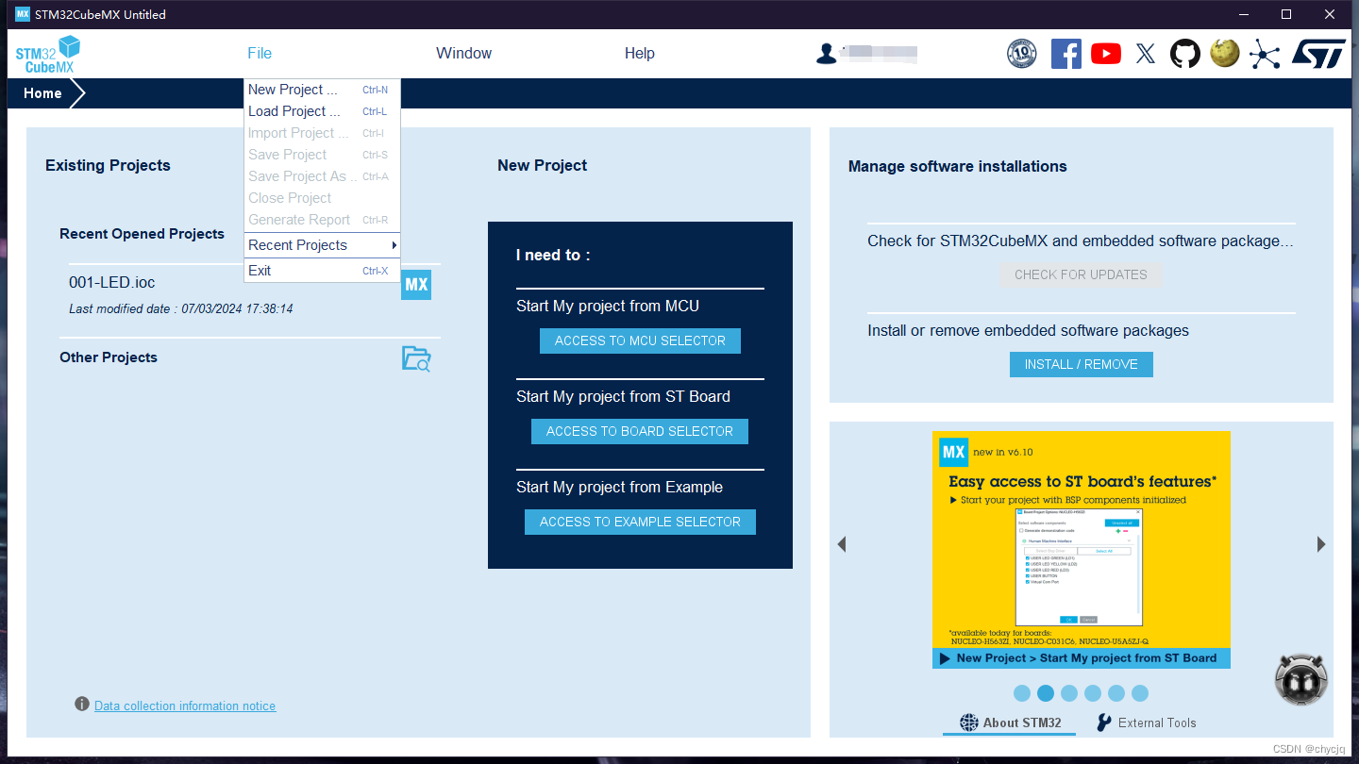1359x764 pixels.
Task: Show next banner slide arrow
Action: (1321, 544)
